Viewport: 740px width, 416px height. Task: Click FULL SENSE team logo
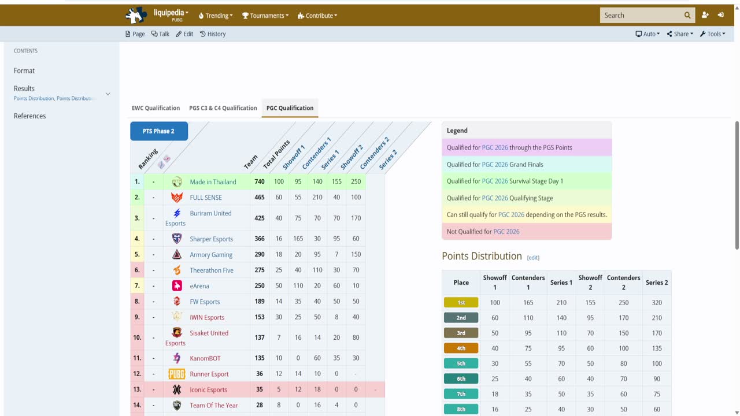coord(177,198)
